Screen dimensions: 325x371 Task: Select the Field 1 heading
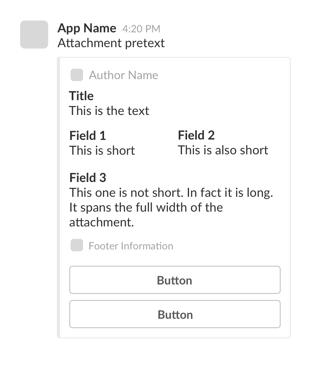(87, 135)
